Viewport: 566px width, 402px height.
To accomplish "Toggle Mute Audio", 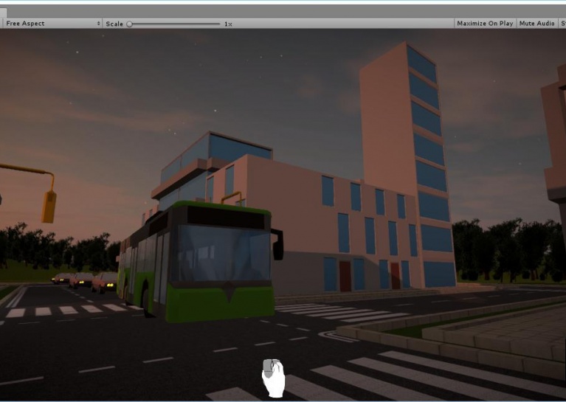I will point(536,24).
